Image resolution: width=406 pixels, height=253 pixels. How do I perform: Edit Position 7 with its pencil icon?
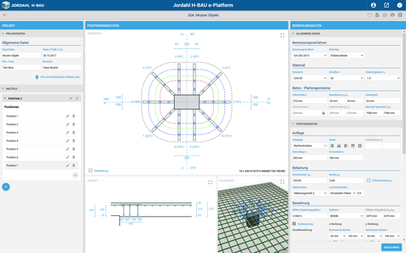pos(68,165)
